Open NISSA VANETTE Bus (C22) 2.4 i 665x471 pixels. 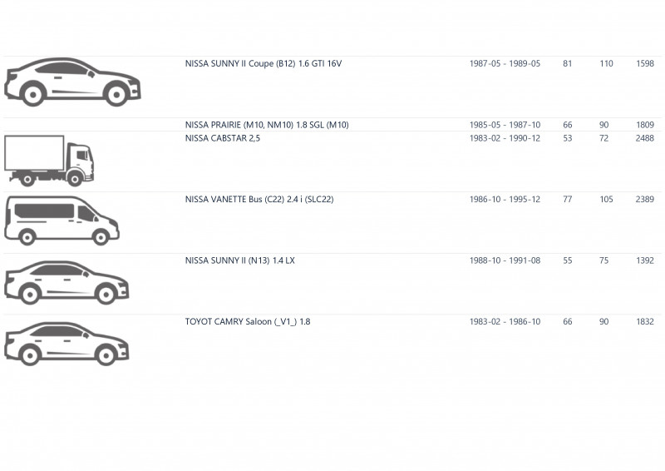click(x=259, y=199)
